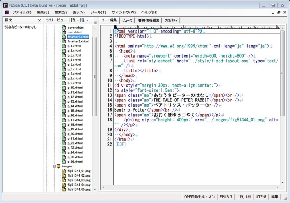Close the 目次 panel
Viewport: 290px width, 203px height.
40,20
